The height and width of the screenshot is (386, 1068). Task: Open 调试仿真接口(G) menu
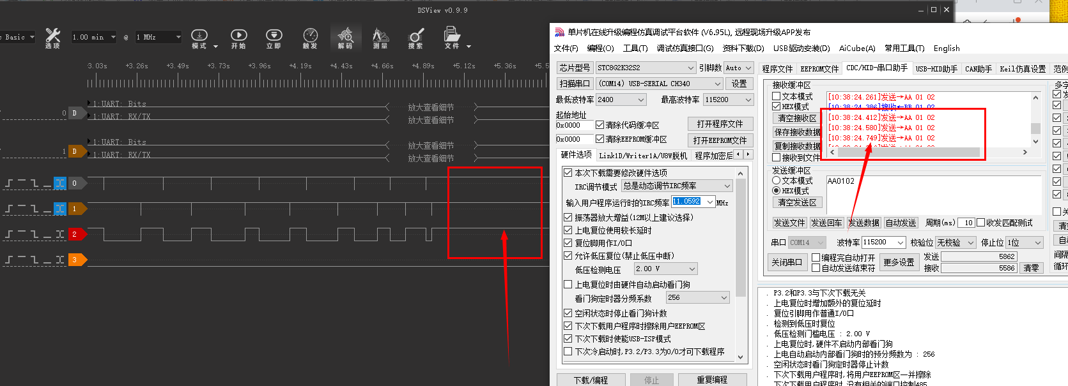coord(685,48)
